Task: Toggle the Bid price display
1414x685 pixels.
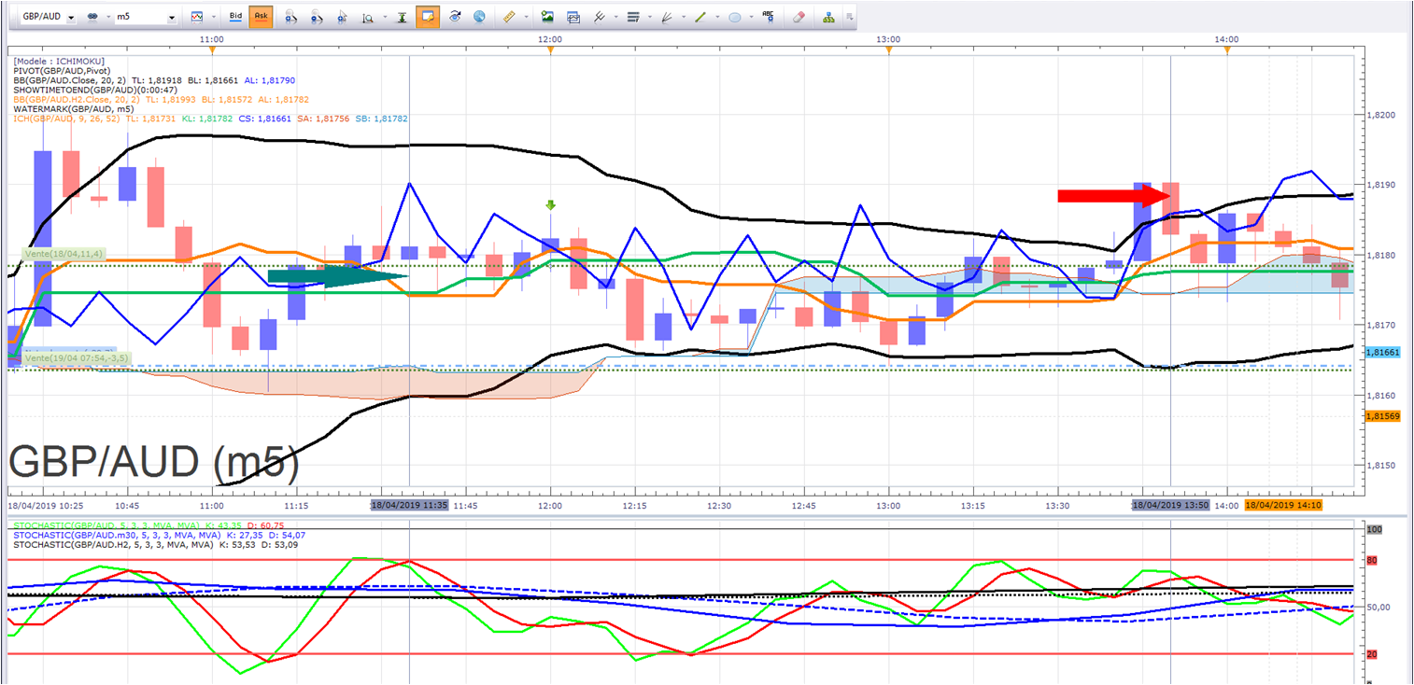Action: coord(236,17)
